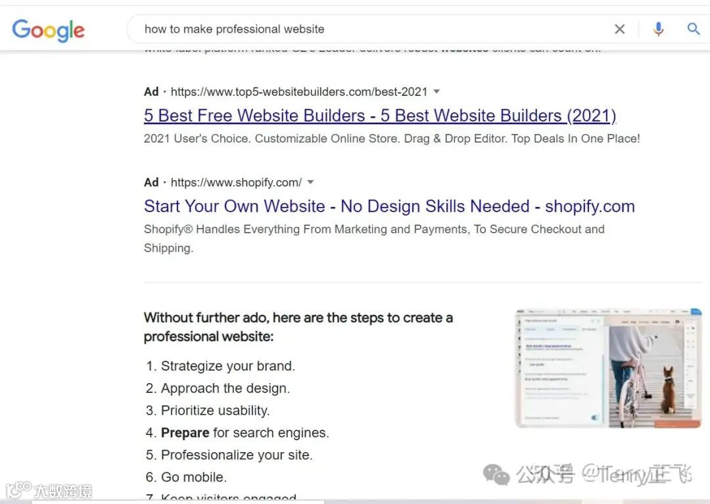Image resolution: width=710 pixels, height=504 pixels.
Task: Open dropdown arrow next to top5-websitebuilders URL
Action: (437, 91)
